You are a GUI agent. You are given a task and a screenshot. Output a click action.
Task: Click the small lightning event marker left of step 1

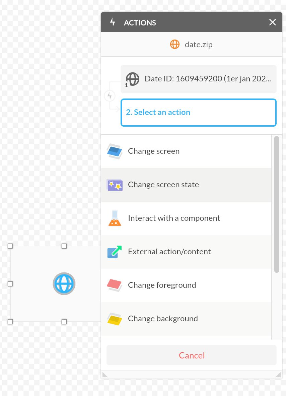110,96
